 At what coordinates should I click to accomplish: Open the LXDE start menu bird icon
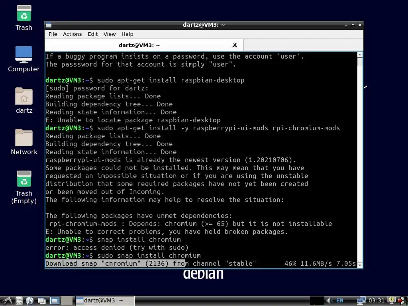pyautogui.click(x=7, y=301)
